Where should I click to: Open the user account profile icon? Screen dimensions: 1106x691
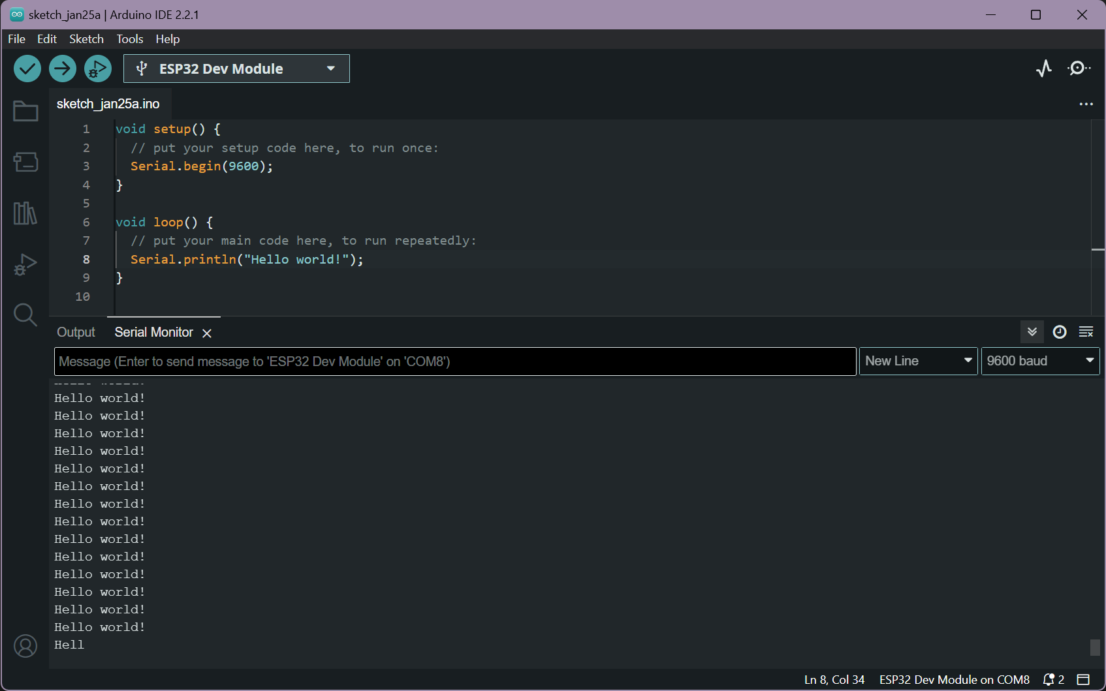click(x=25, y=646)
